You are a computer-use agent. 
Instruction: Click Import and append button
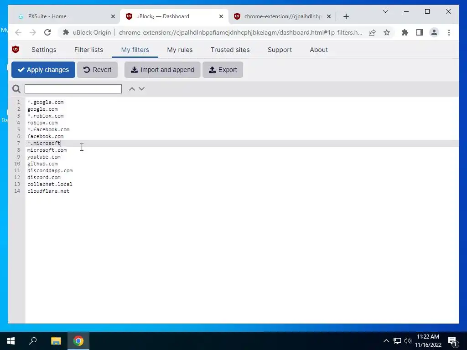click(x=162, y=70)
